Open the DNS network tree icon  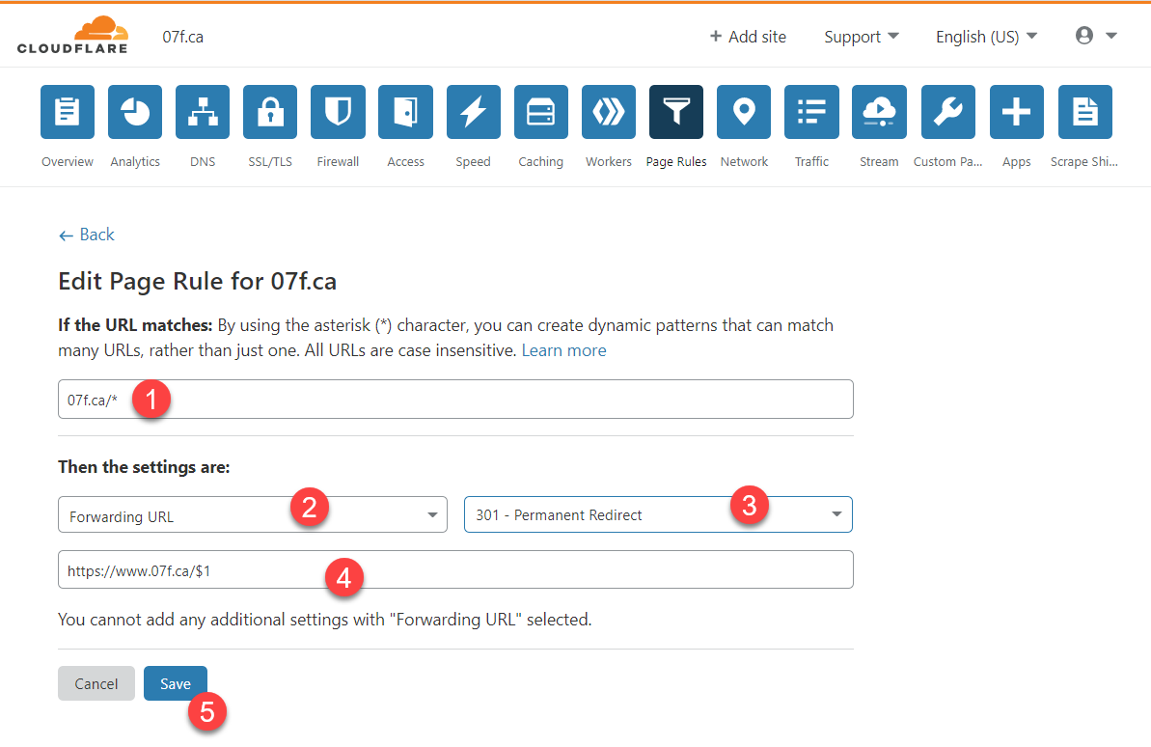[203, 112]
